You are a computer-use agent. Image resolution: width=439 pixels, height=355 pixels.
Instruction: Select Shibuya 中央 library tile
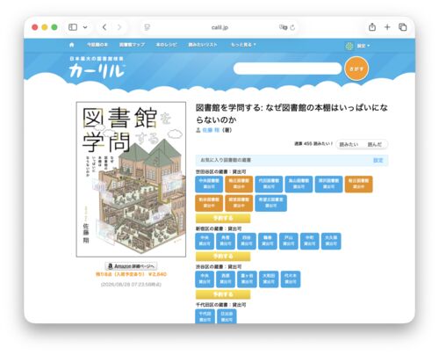pos(205,279)
